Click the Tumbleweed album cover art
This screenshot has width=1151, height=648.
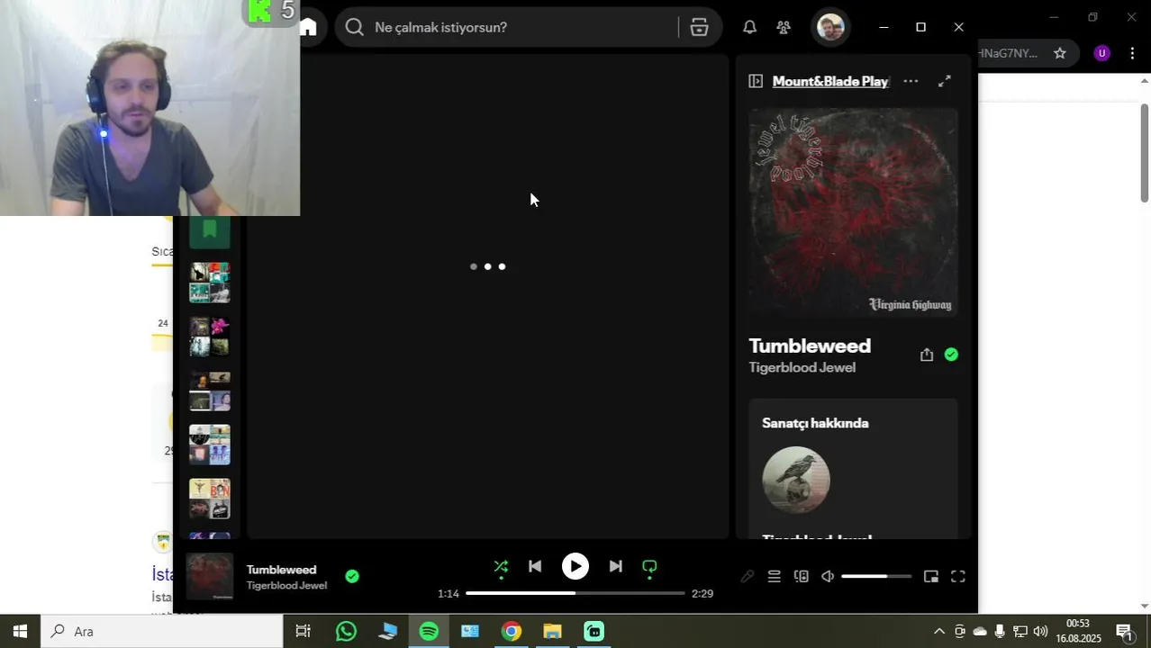tap(853, 212)
